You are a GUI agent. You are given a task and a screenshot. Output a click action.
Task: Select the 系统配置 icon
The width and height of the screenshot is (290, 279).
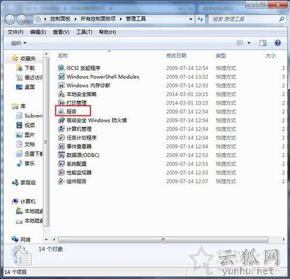pos(61,164)
